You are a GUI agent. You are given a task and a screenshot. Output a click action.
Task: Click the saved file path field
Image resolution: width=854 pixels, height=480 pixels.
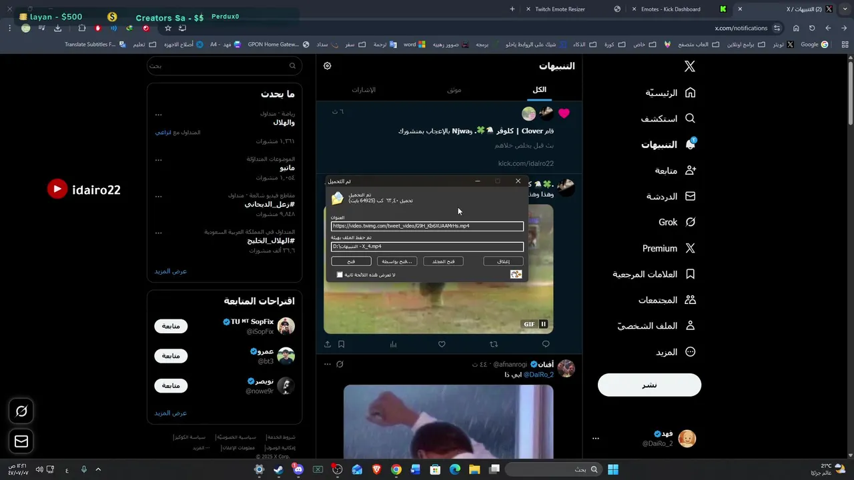pyautogui.click(x=427, y=247)
